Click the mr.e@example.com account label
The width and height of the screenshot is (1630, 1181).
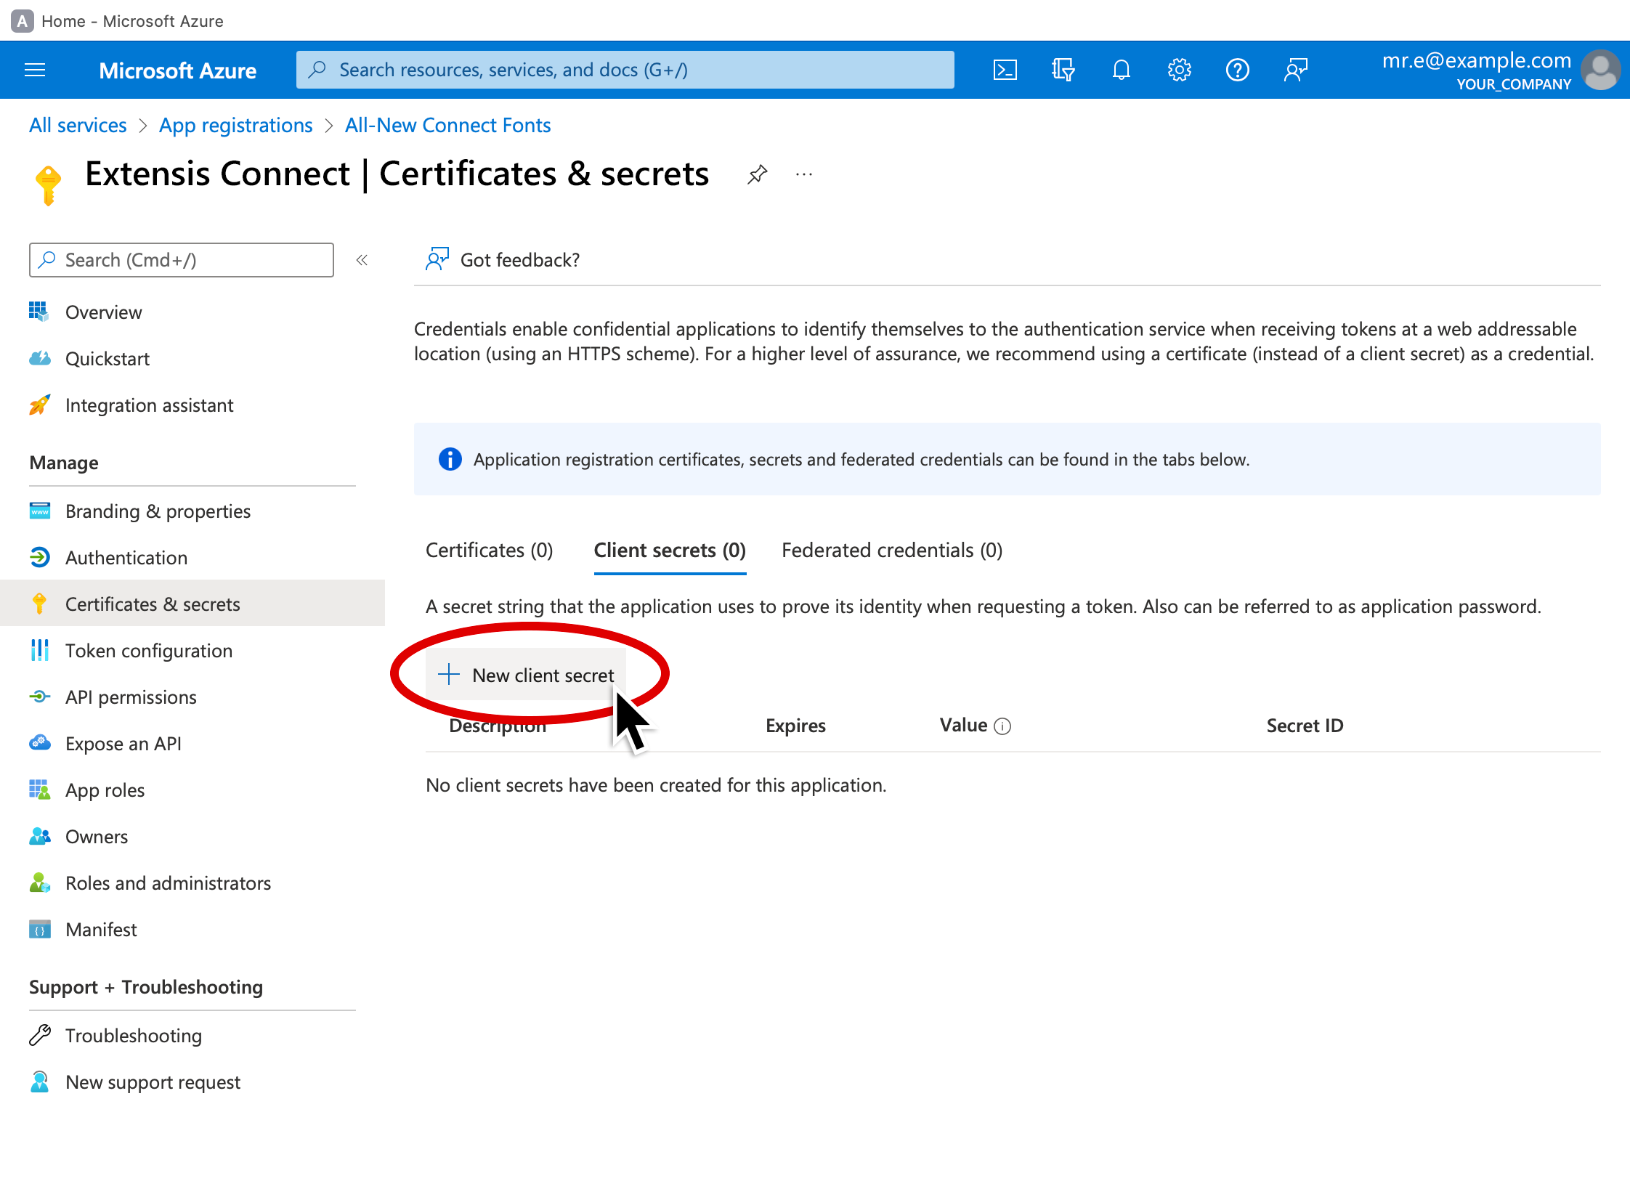tap(1476, 60)
